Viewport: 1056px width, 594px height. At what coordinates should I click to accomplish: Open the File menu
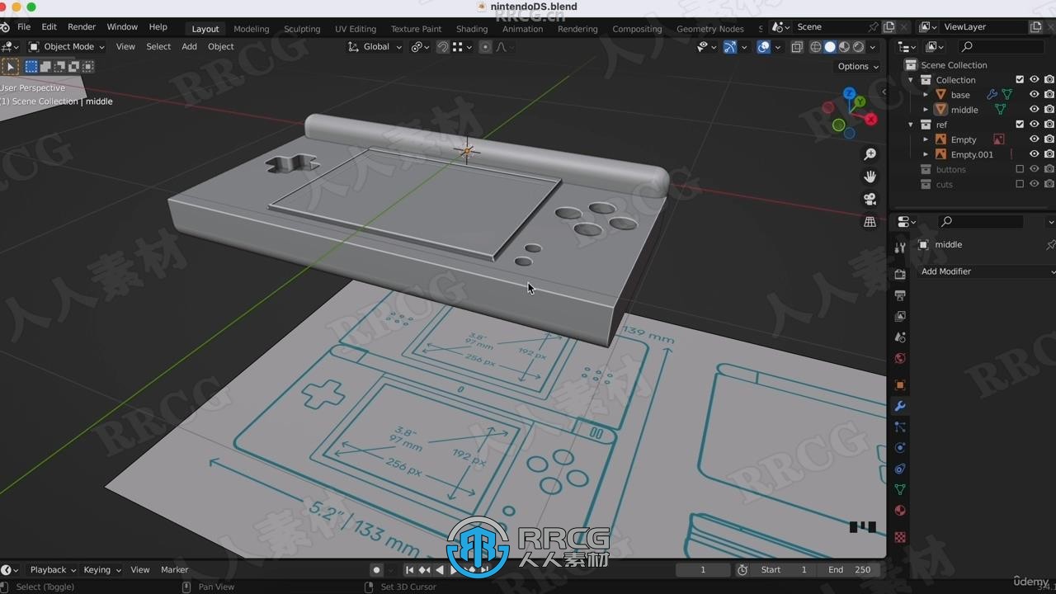[x=24, y=27]
